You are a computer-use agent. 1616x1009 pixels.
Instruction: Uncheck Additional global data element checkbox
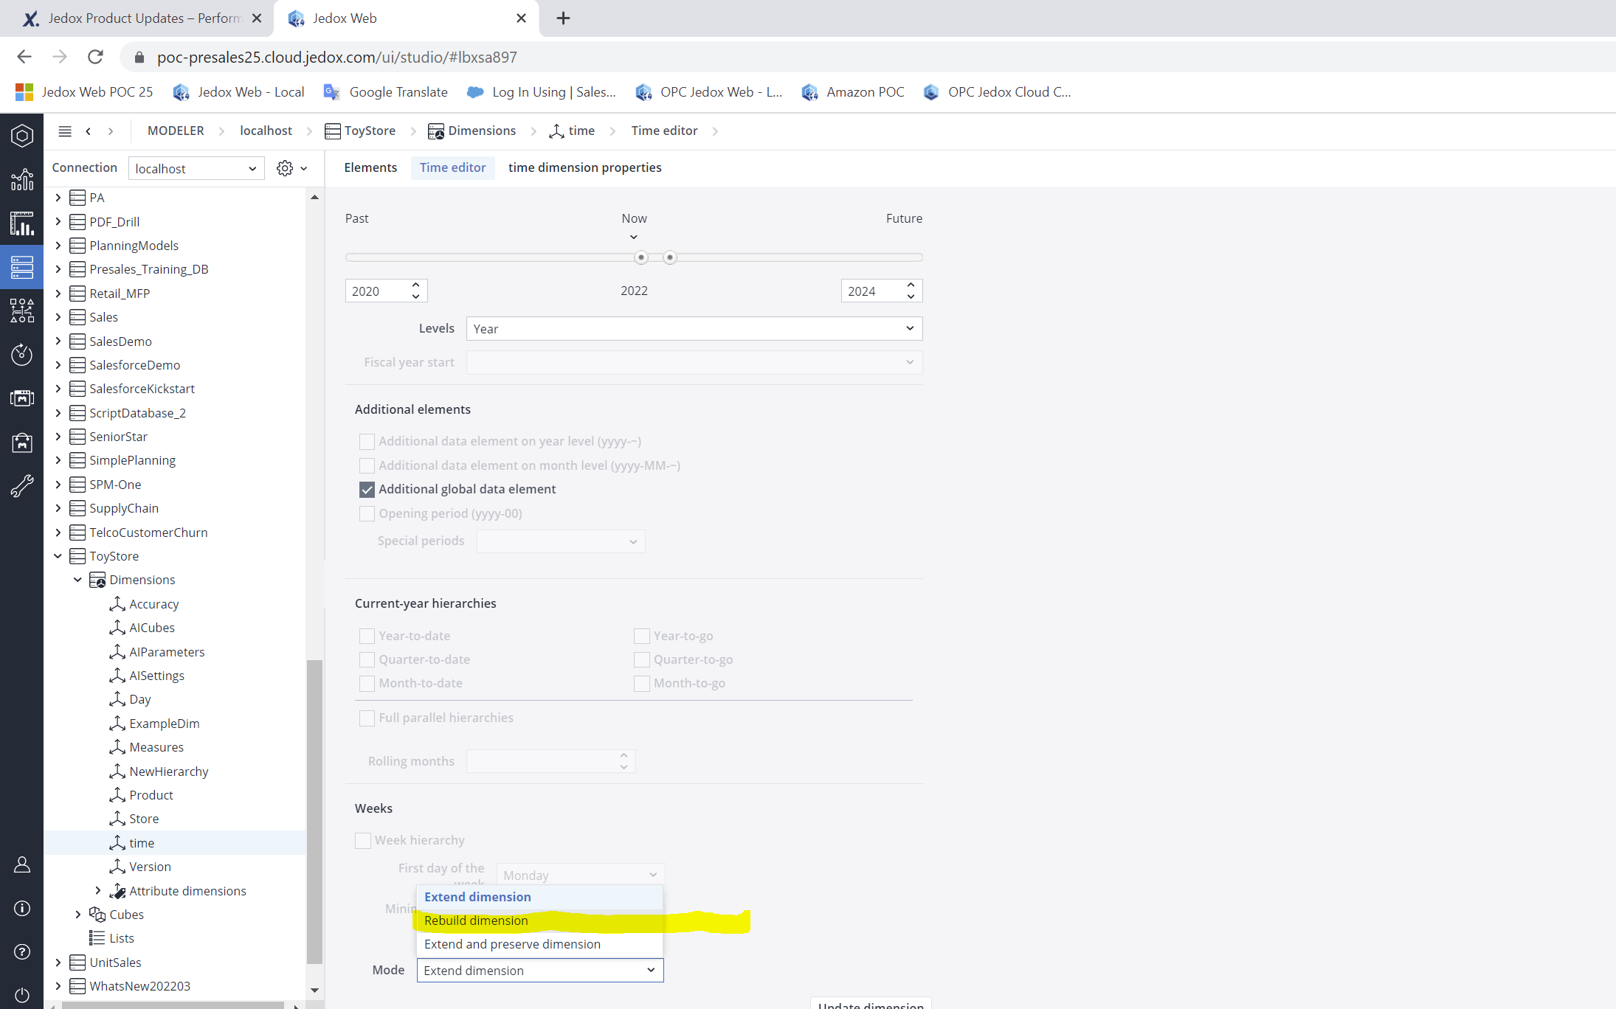click(x=367, y=489)
